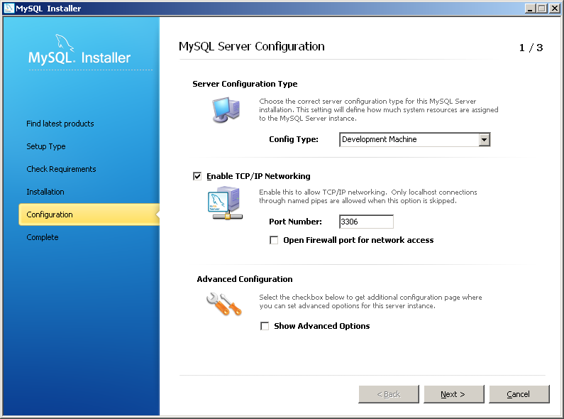Uncheck Enable TCP/IP Networking

coord(197,176)
